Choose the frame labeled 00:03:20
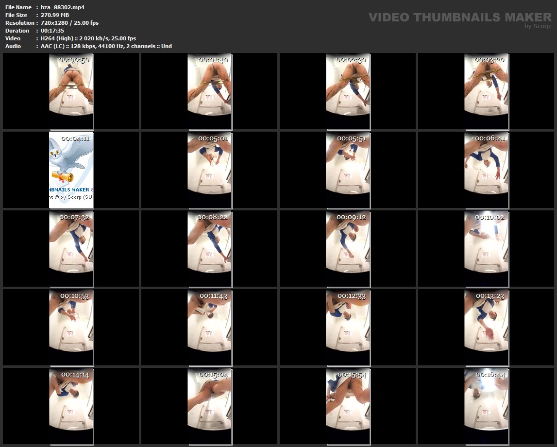Screen dimensions: 557x447 click(486, 91)
